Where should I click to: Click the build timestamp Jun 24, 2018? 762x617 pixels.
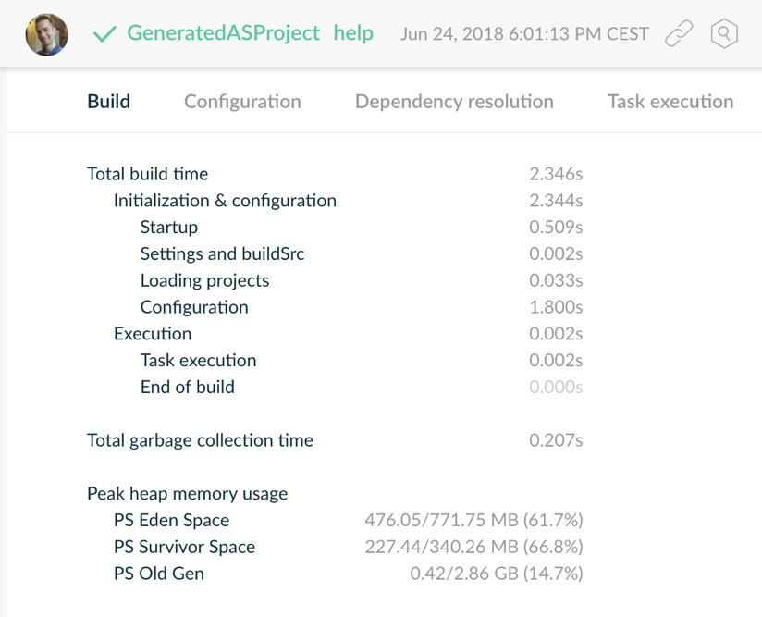click(524, 33)
